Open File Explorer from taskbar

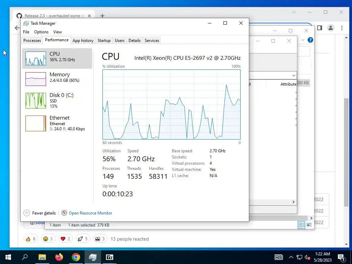[x=42, y=257]
